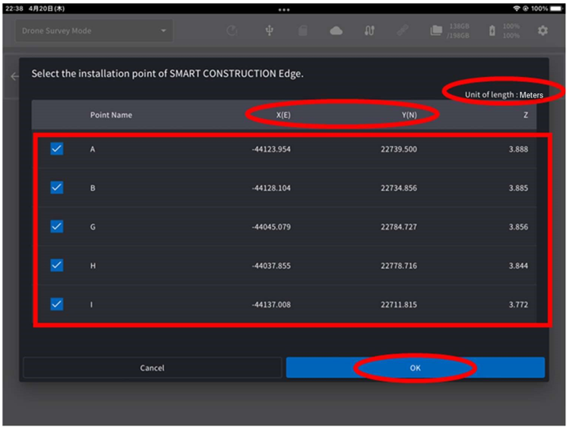This screenshot has height=427, width=567.
Task: Tap the Wi-Fi icon in status bar
Action: [516, 8]
